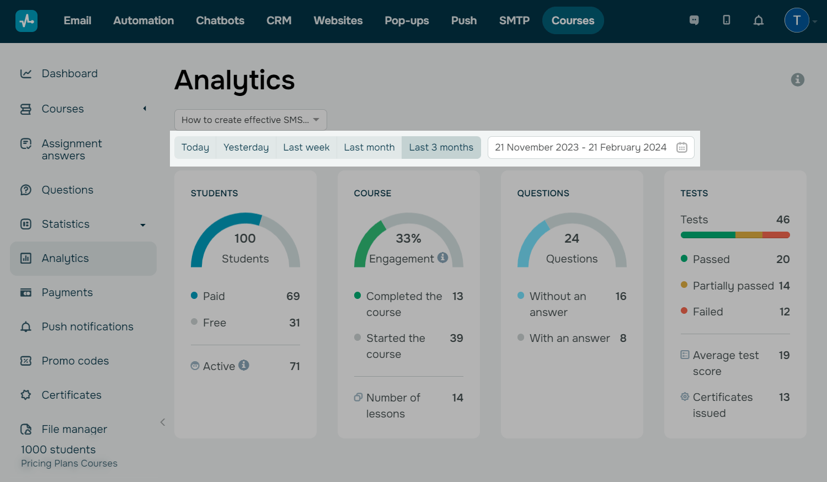
Task: Go to Payments in the sidebar
Action: (67, 292)
